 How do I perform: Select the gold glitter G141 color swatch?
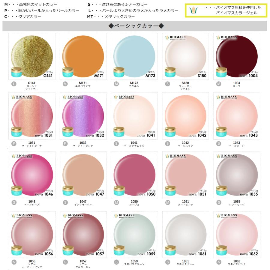[x=32, y=56]
